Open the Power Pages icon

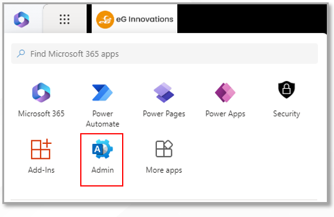tap(164, 92)
